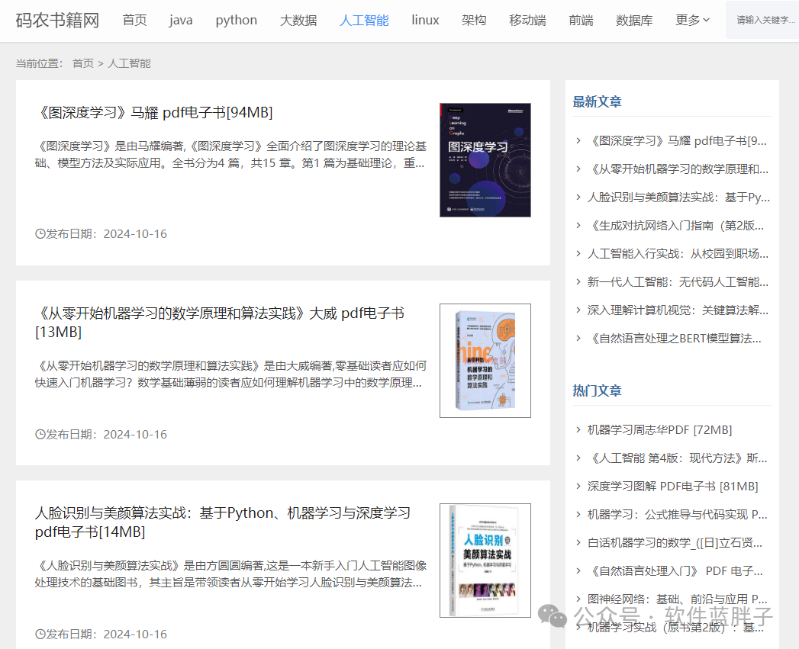
Task: Click the 人脸识别 美颜算法实战 book cover thumbnail
Action: pyautogui.click(x=485, y=561)
